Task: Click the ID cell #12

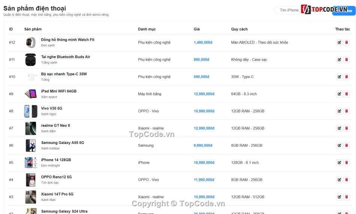Action: (12, 42)
